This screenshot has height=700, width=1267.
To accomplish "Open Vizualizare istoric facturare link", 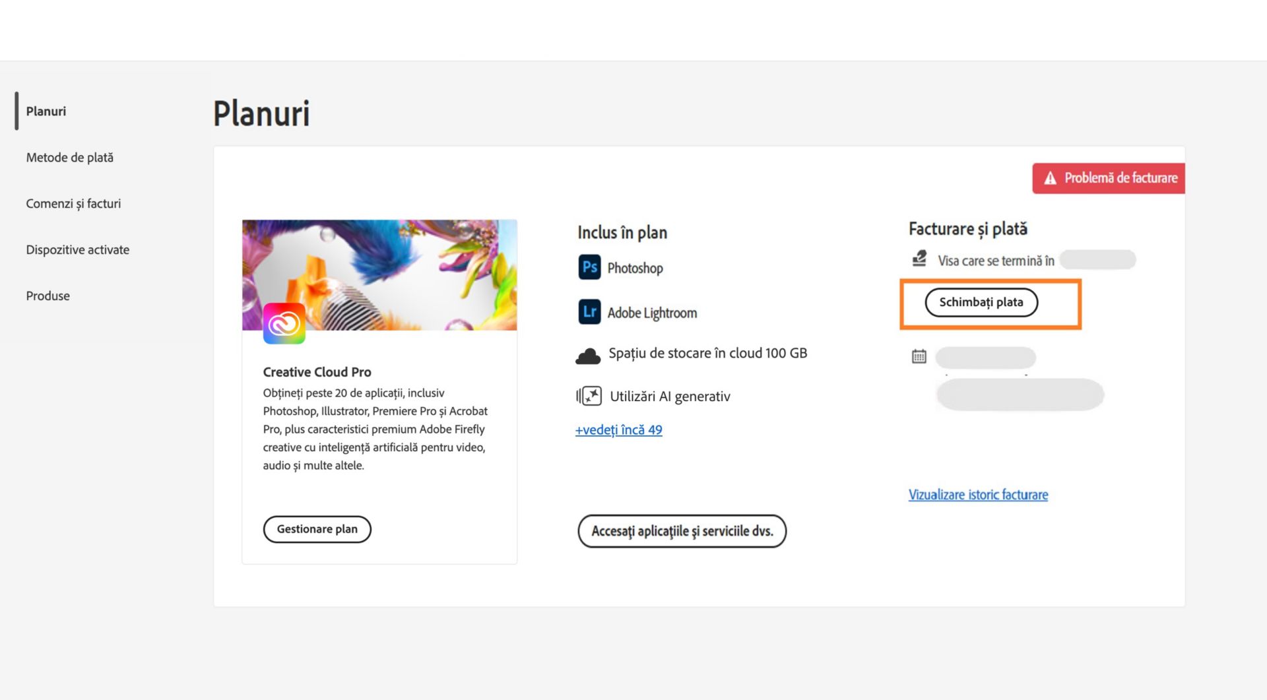I will click(978, 495).
